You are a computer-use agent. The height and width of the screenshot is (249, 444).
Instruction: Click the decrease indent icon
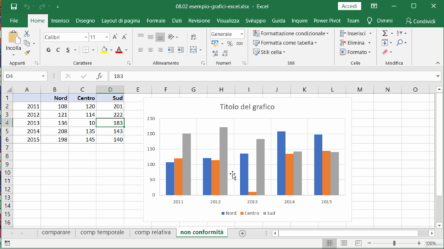tap(171, 50)
